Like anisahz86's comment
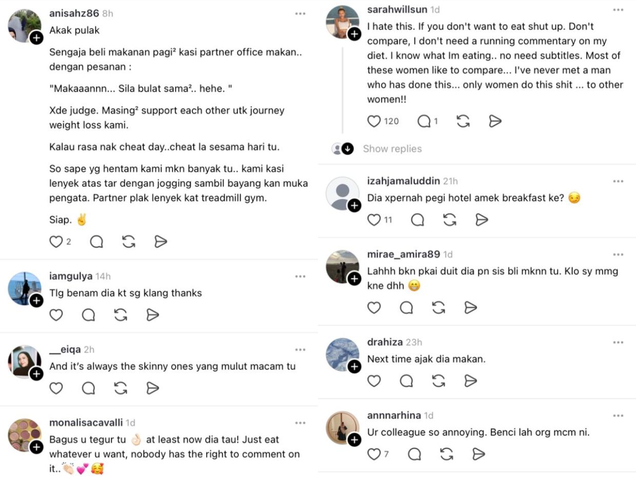Screen dimensions: 636x479 coord(56,242)
